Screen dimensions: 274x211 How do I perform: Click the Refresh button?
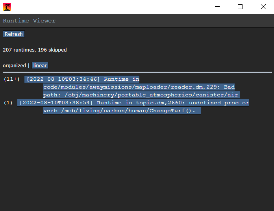pyautogui.click(x=14, y=34)
